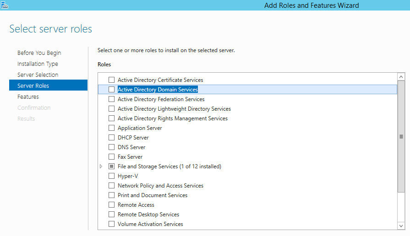The width and height of the screenshot is (410, 236).
Task: Tick the Fax Server checkbox
Action: [111, 156]
